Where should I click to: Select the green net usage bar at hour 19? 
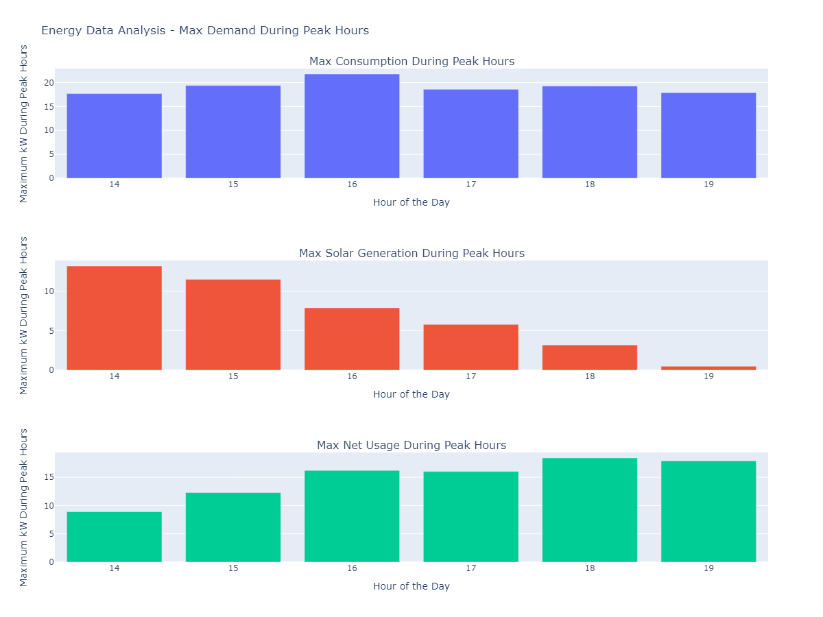point(708,511)
